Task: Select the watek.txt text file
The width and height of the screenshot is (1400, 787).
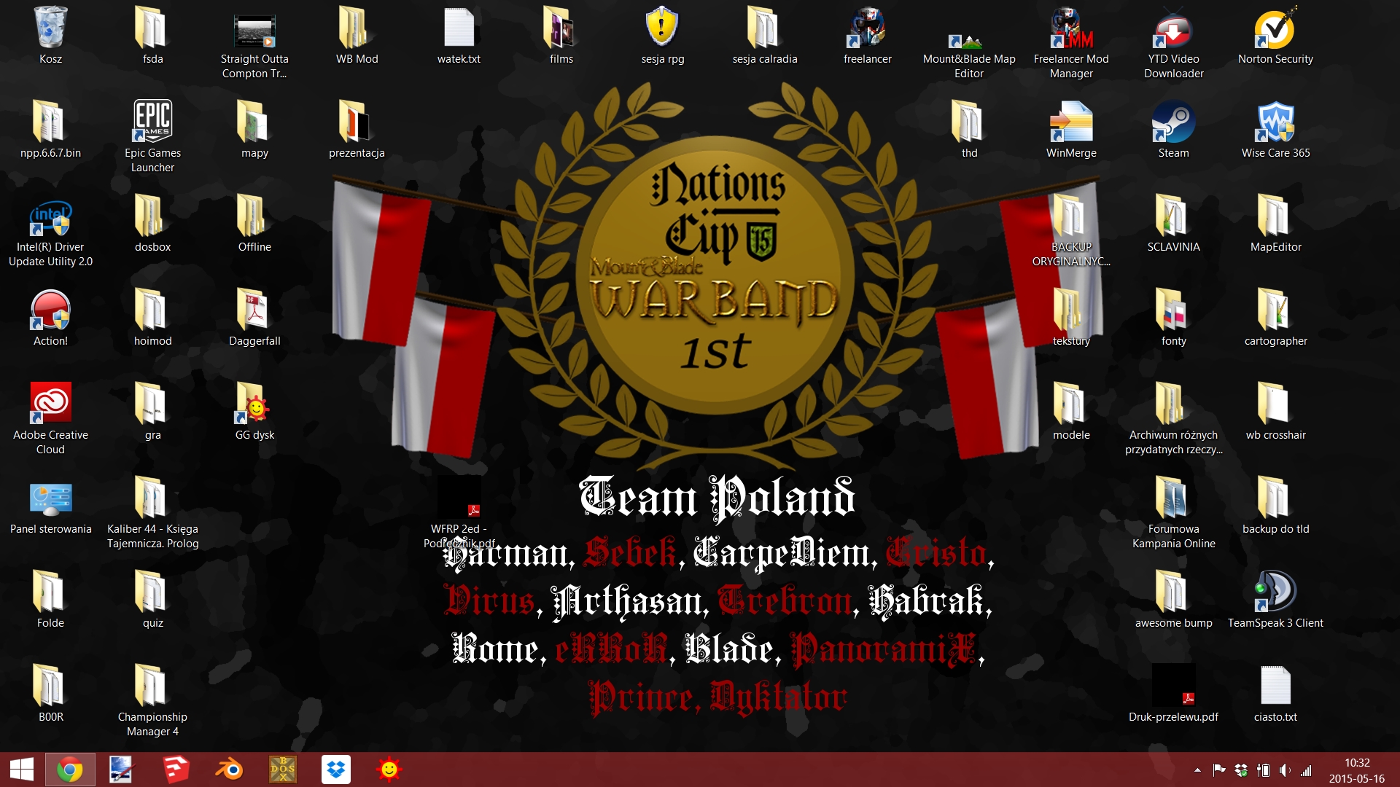Action: click(x=459, y=36)
